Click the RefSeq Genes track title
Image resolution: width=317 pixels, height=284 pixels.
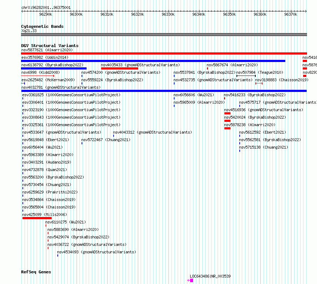point(36,272)
